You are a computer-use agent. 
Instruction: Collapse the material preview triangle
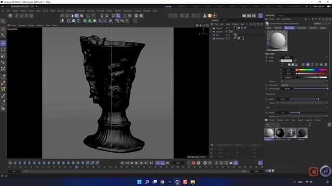[266, 32]
